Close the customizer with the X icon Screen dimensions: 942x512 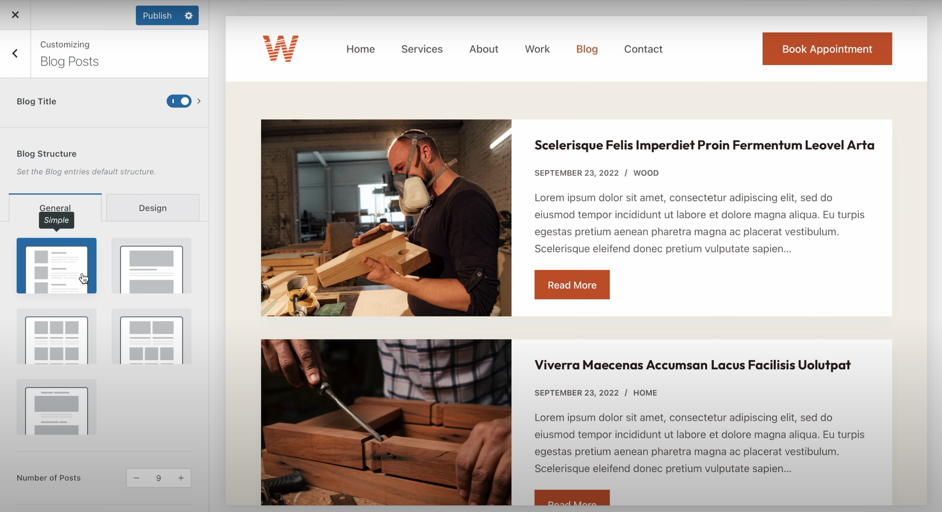tap(15, 15)
